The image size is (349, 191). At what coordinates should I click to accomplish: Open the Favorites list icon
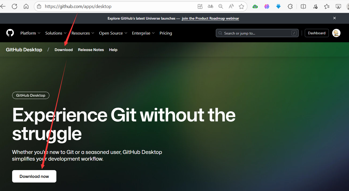[327, 6]
